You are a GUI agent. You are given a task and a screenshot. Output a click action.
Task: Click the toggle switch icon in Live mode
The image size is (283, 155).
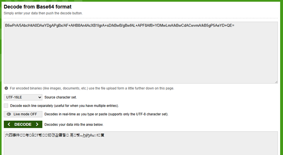(9, 114)
